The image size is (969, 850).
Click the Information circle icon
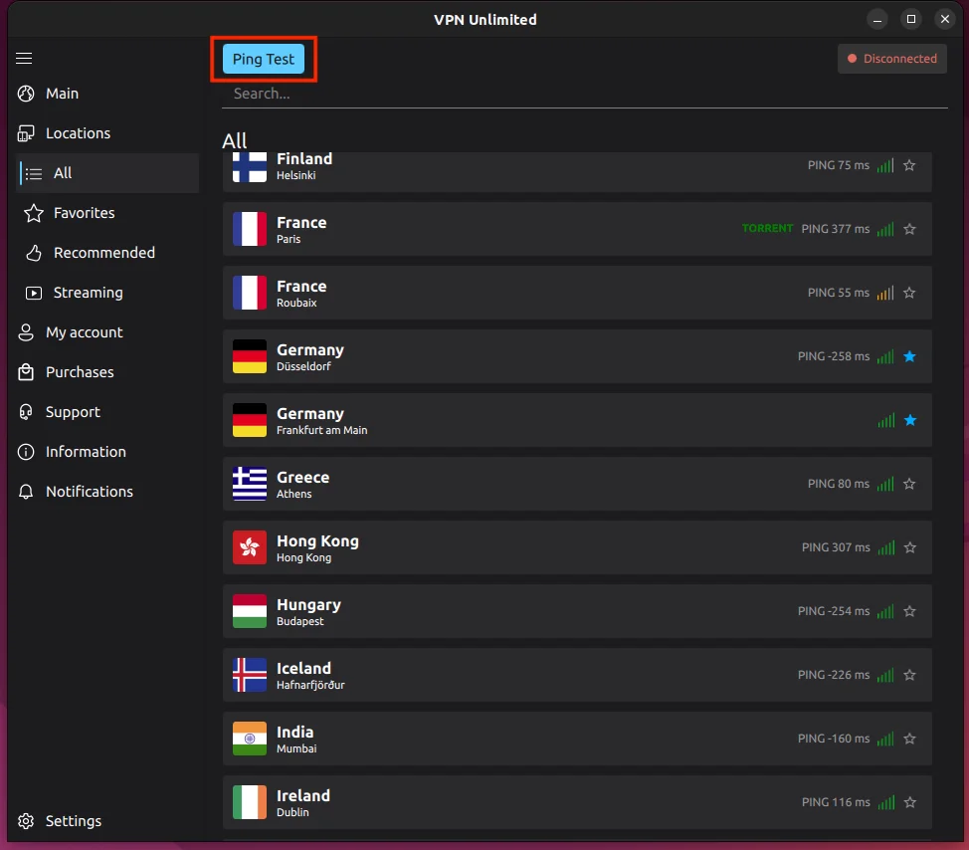26,452
